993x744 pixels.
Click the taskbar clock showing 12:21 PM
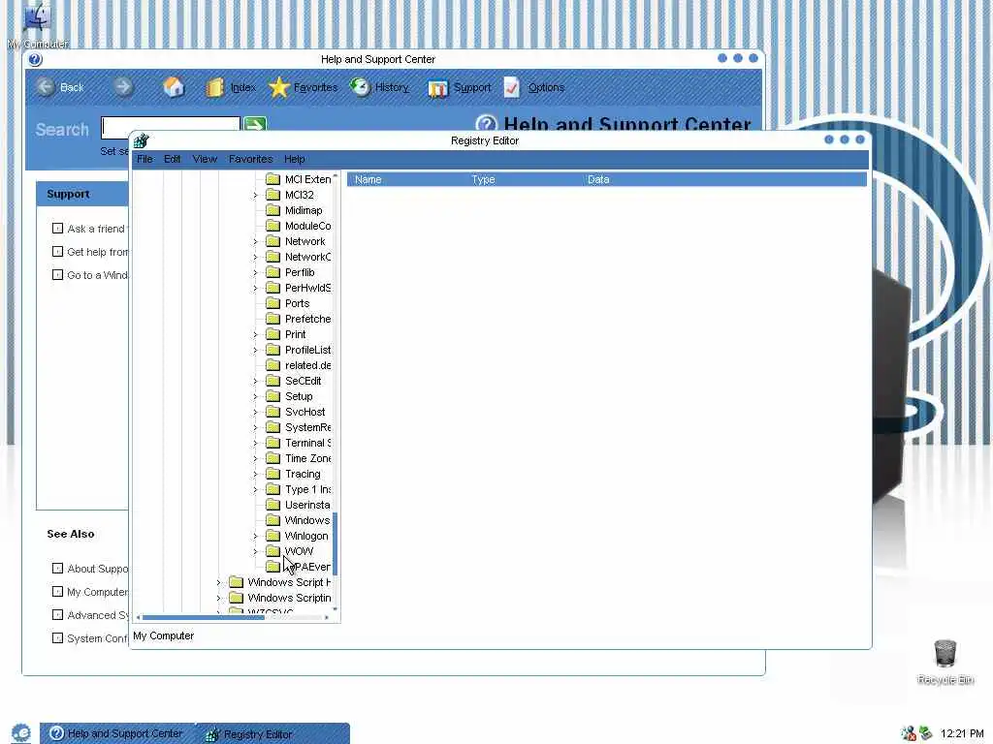(x=962, y=734)
